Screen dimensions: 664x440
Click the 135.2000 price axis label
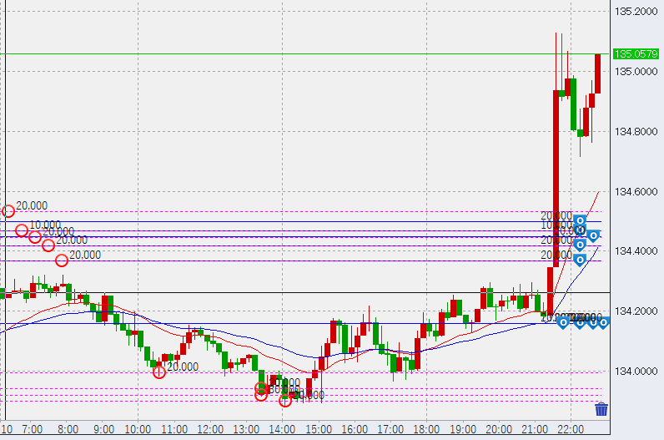[636, 12]
